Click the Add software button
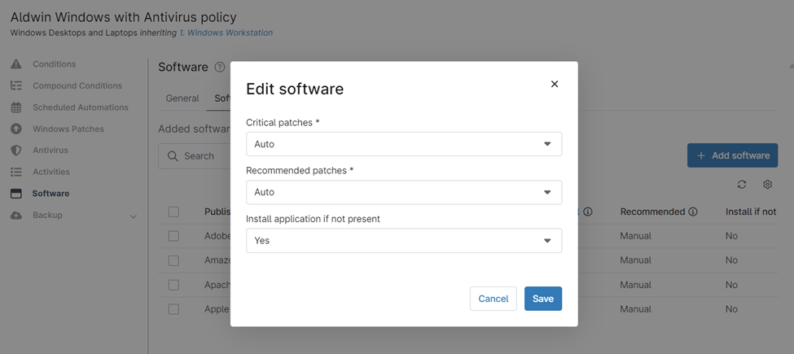The width and height of the screenshot is (794, 354). [732, 155]
